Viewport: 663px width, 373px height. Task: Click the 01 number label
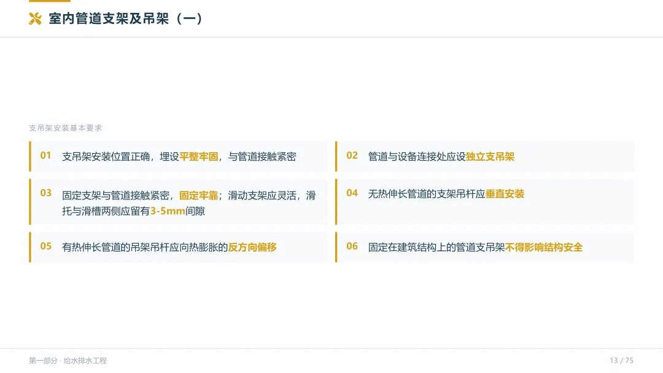coord(45,155)
